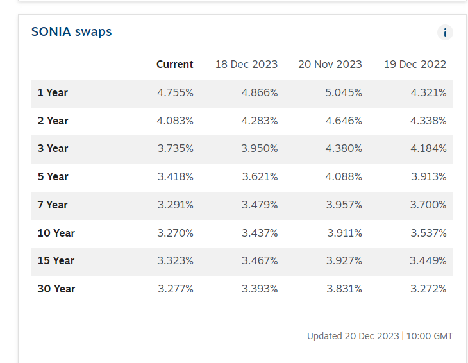
Task: Click the info icon beside SONIA swaps
Action: tap(445, 33)
